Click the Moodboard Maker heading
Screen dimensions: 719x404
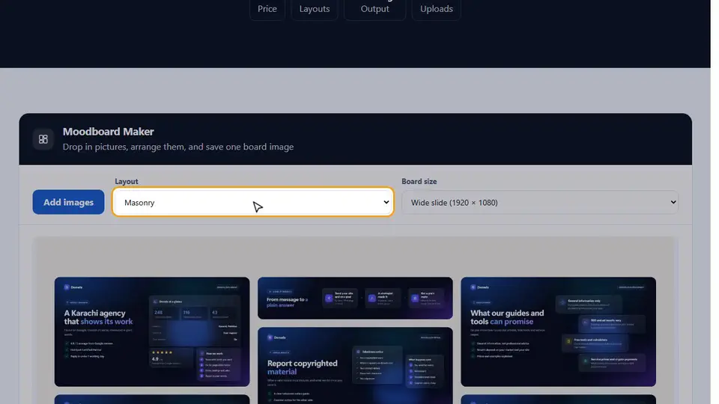point(108,132)
